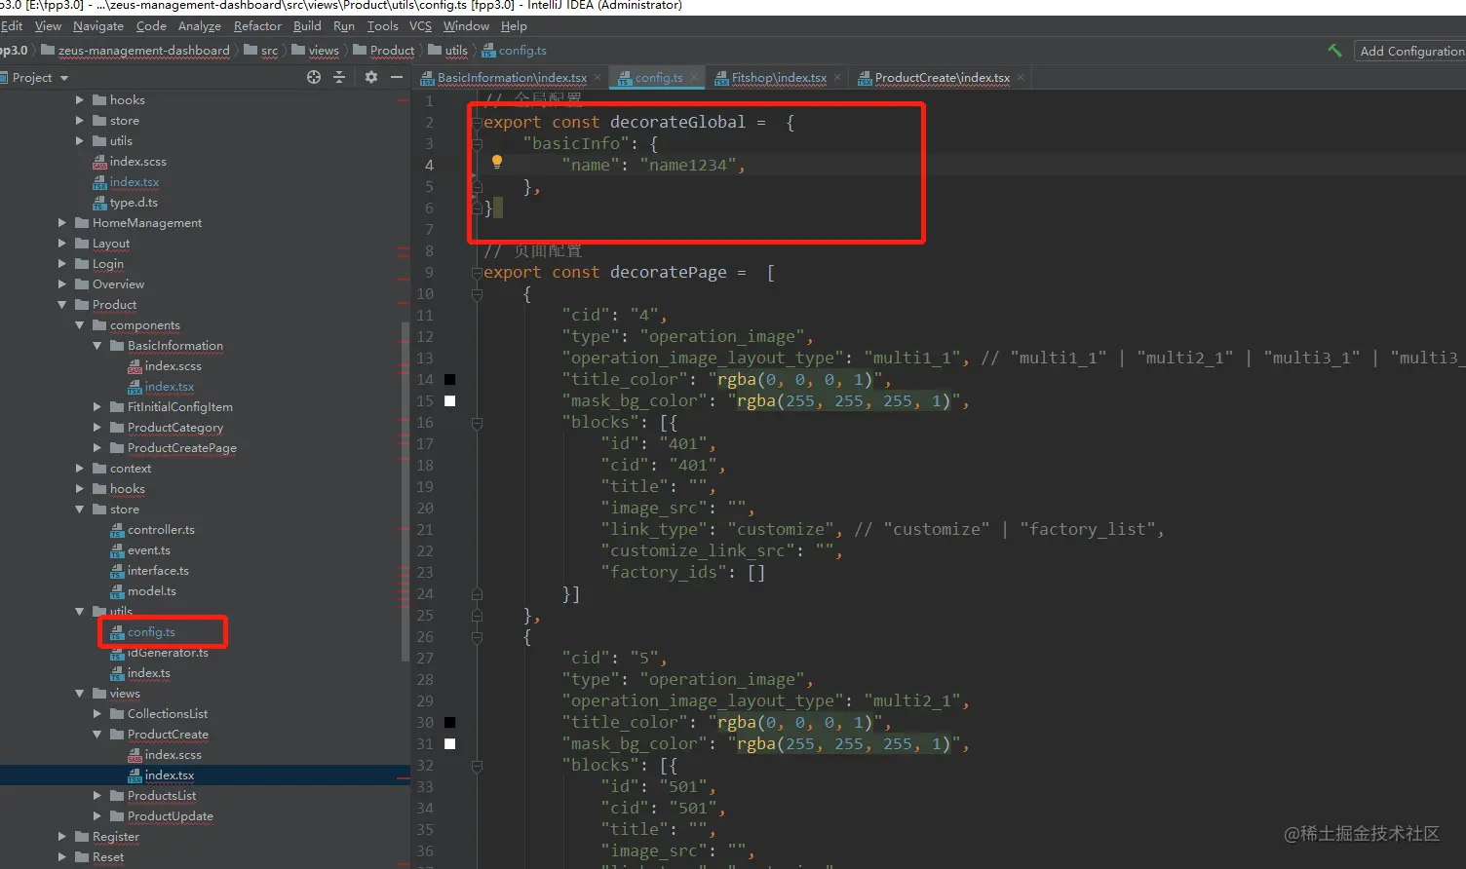Viewport: 1466px width, 869px height.
Task: Click the interface.ts file icon
Action: [117, 571]
